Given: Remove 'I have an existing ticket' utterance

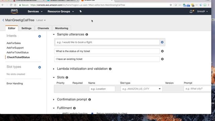Looking at the screenshot, I should click(x=162, y=59).
